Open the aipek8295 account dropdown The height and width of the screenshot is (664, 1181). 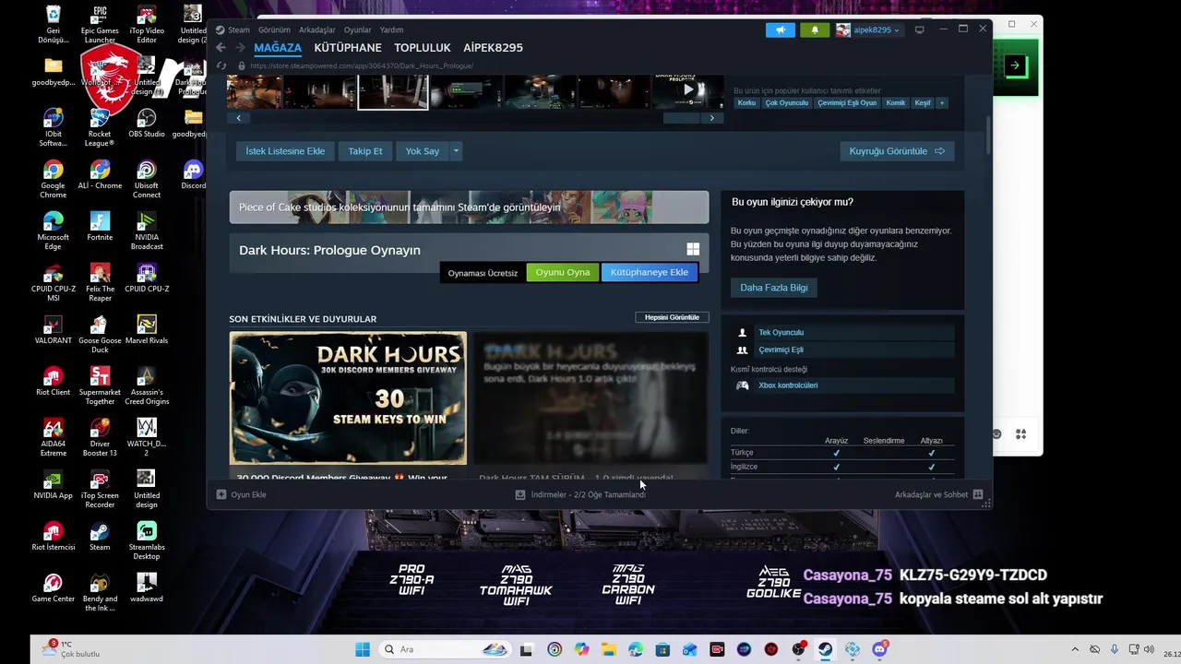point(868,30)
